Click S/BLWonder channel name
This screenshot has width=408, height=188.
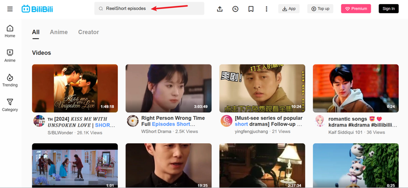coord(61,133)
